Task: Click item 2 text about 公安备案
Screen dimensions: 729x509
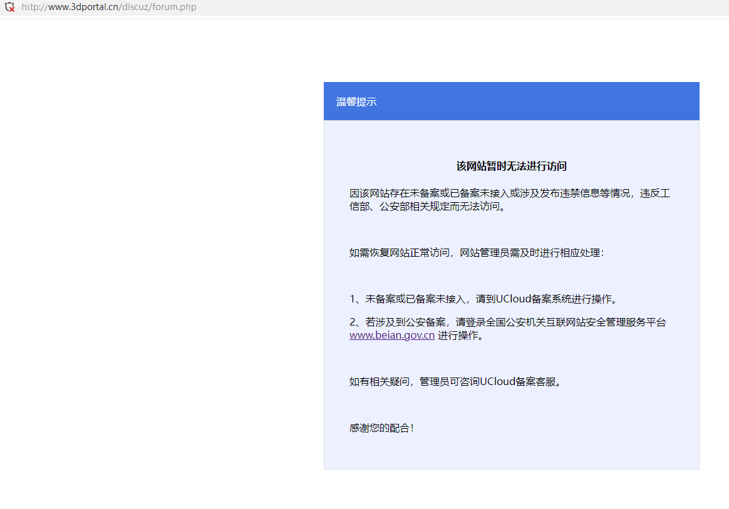Action: [508, 329]
